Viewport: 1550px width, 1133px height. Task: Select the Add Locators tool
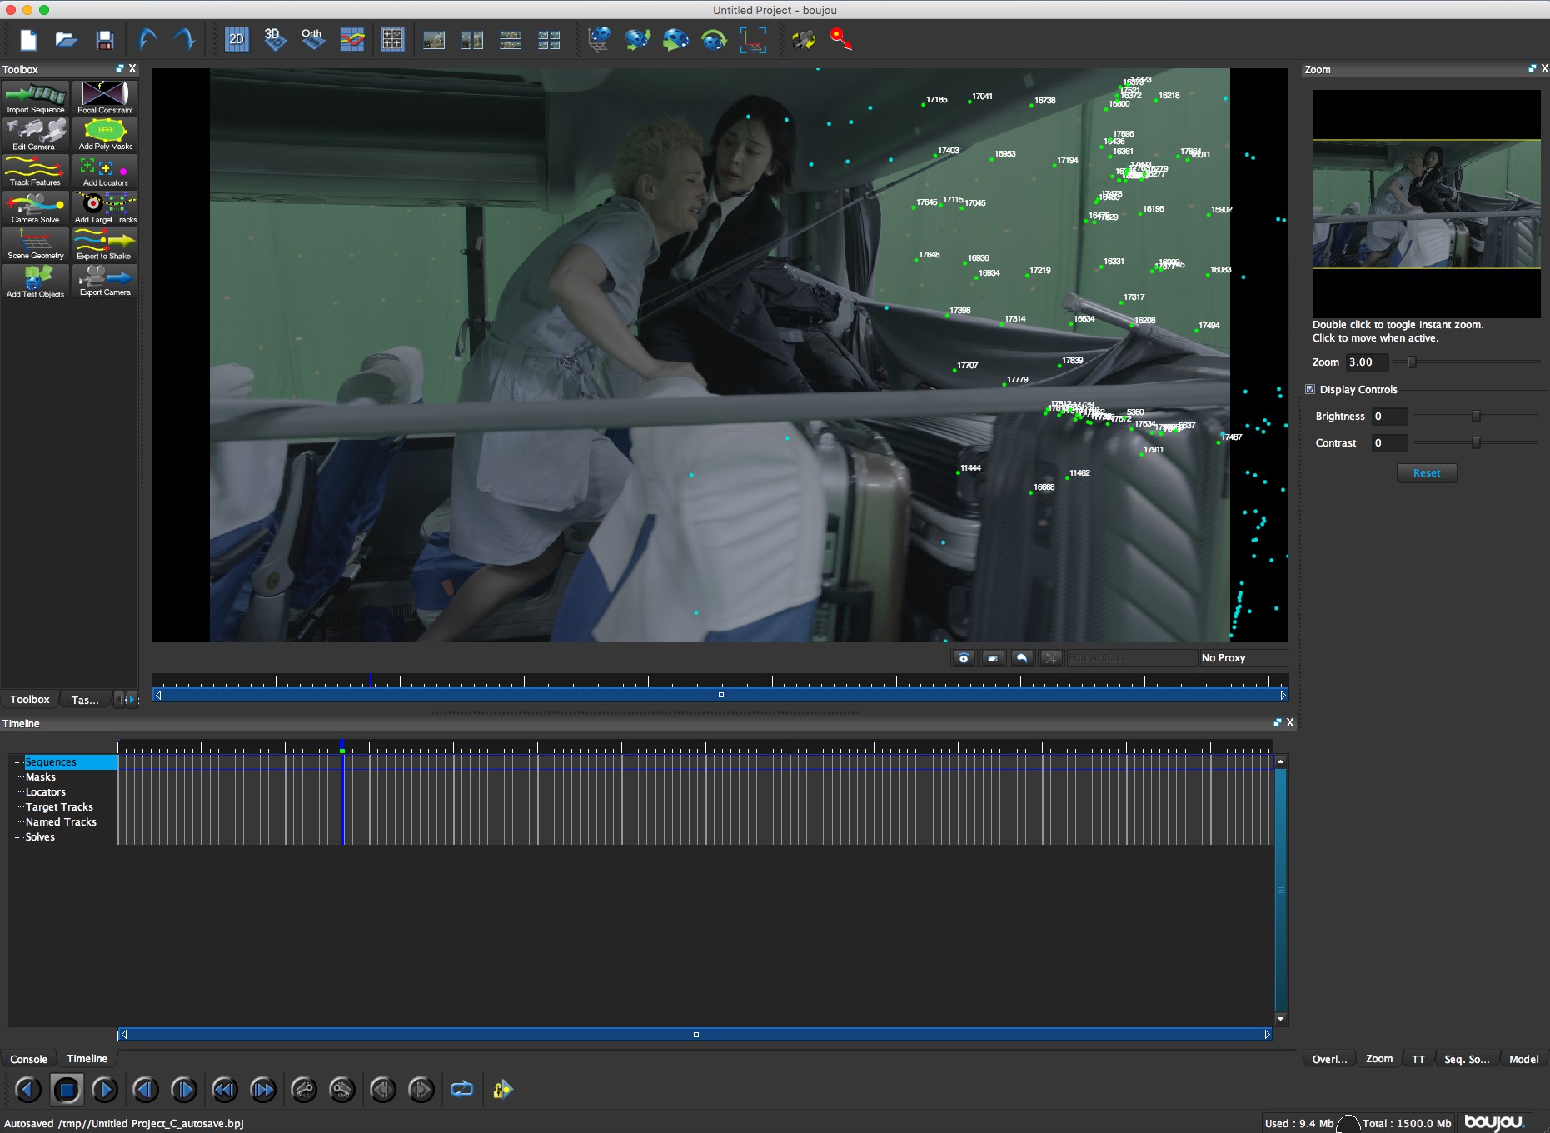pyautogui.click(x=105, y=172)
